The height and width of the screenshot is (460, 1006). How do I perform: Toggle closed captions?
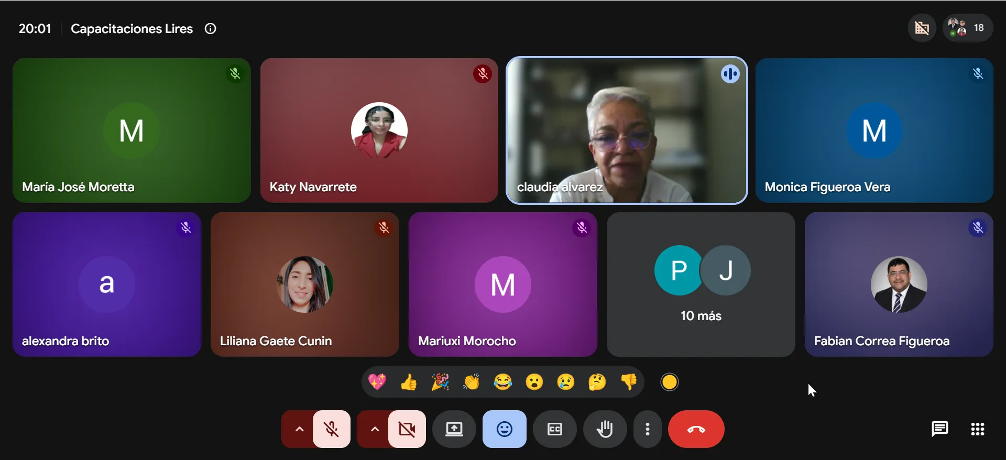pos(555,429)
